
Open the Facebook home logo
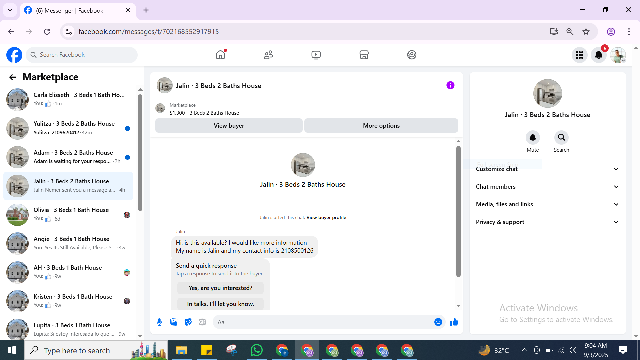point(14,55)
